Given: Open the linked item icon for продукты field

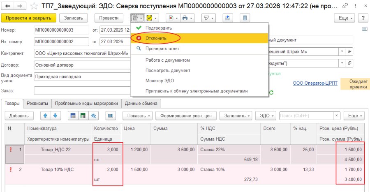Looking at the screenshot, I should click(349, 63).
